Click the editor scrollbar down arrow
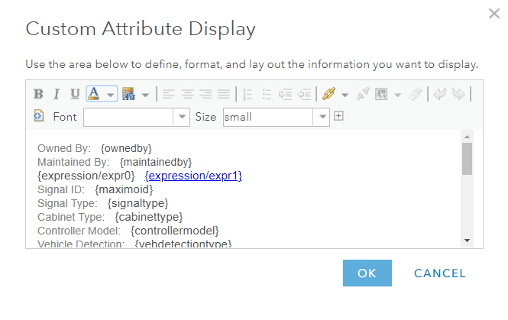Viewport: 508px width, 320px height. 467,240
